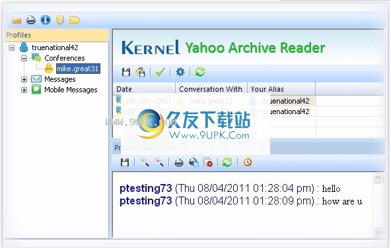Click the blue user icon beside truenational42
This screenshot has width=391, height=248.
24,47
